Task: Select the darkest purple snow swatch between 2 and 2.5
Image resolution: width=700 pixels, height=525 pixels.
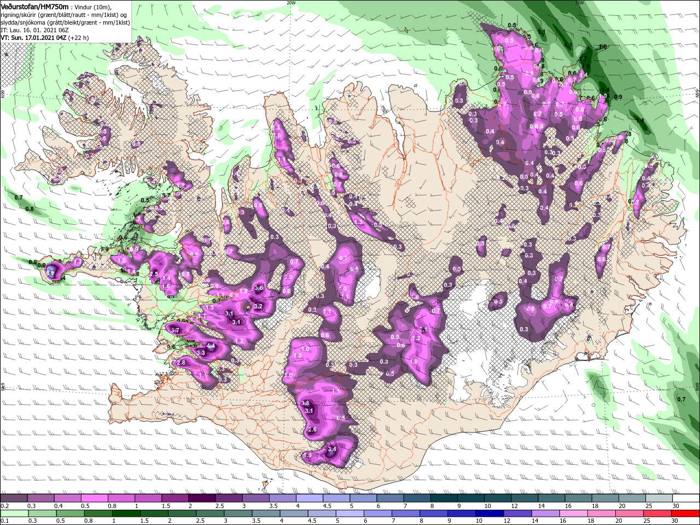Action: point(201,498)
